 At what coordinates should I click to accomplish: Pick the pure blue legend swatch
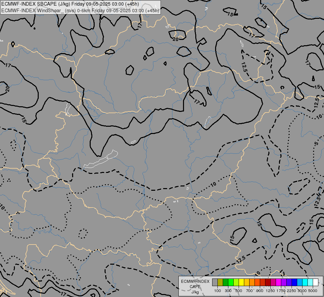click(294, 282)
